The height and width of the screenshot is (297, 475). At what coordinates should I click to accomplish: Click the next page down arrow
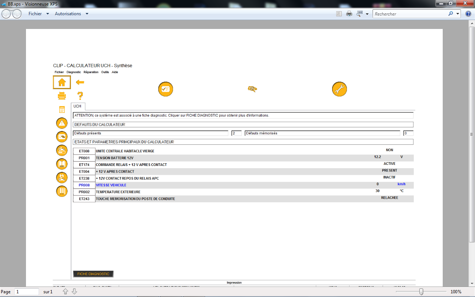point(74,292)
